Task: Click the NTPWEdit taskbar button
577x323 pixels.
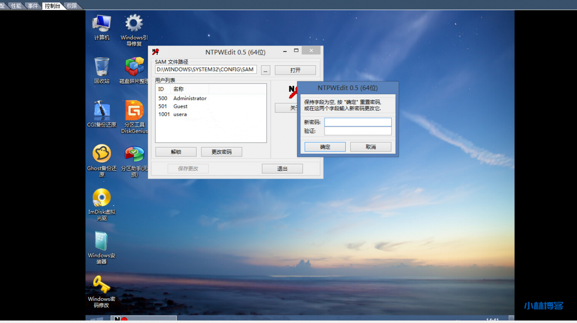Action: click(143, 319)
